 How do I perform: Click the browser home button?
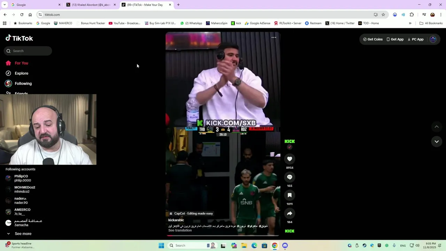tap(30, 15)
